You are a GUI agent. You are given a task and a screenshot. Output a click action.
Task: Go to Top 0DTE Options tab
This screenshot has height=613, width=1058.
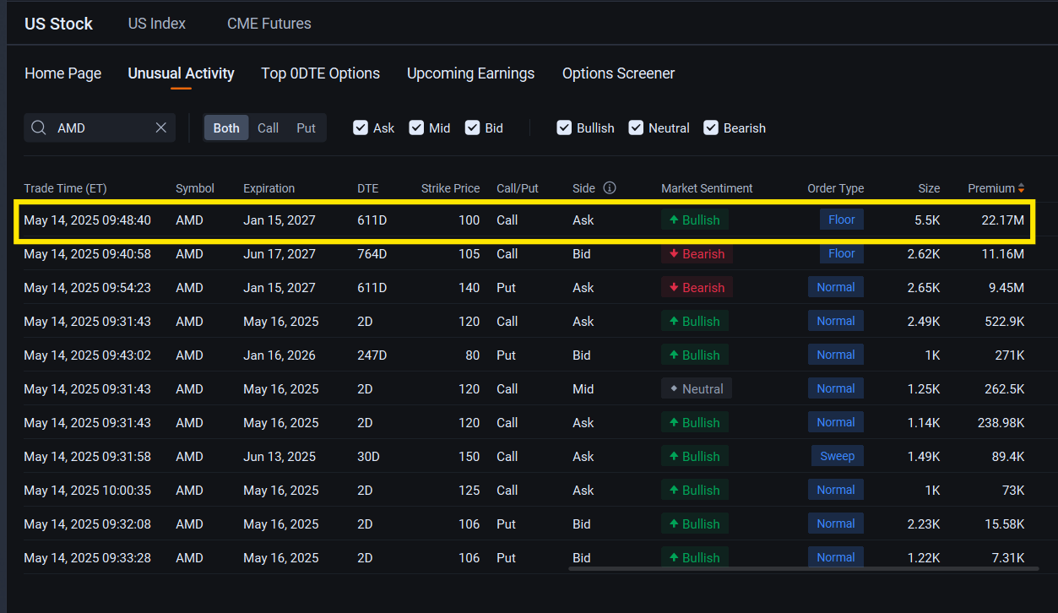pyautogui.click(x=321, y=73)
